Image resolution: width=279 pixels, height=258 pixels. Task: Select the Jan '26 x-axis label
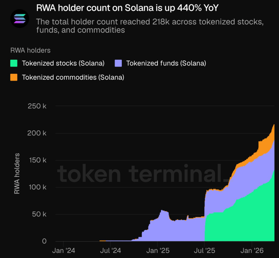[x=252, y=250]
